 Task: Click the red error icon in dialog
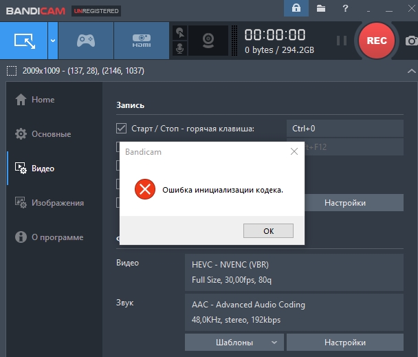(145, 189)
